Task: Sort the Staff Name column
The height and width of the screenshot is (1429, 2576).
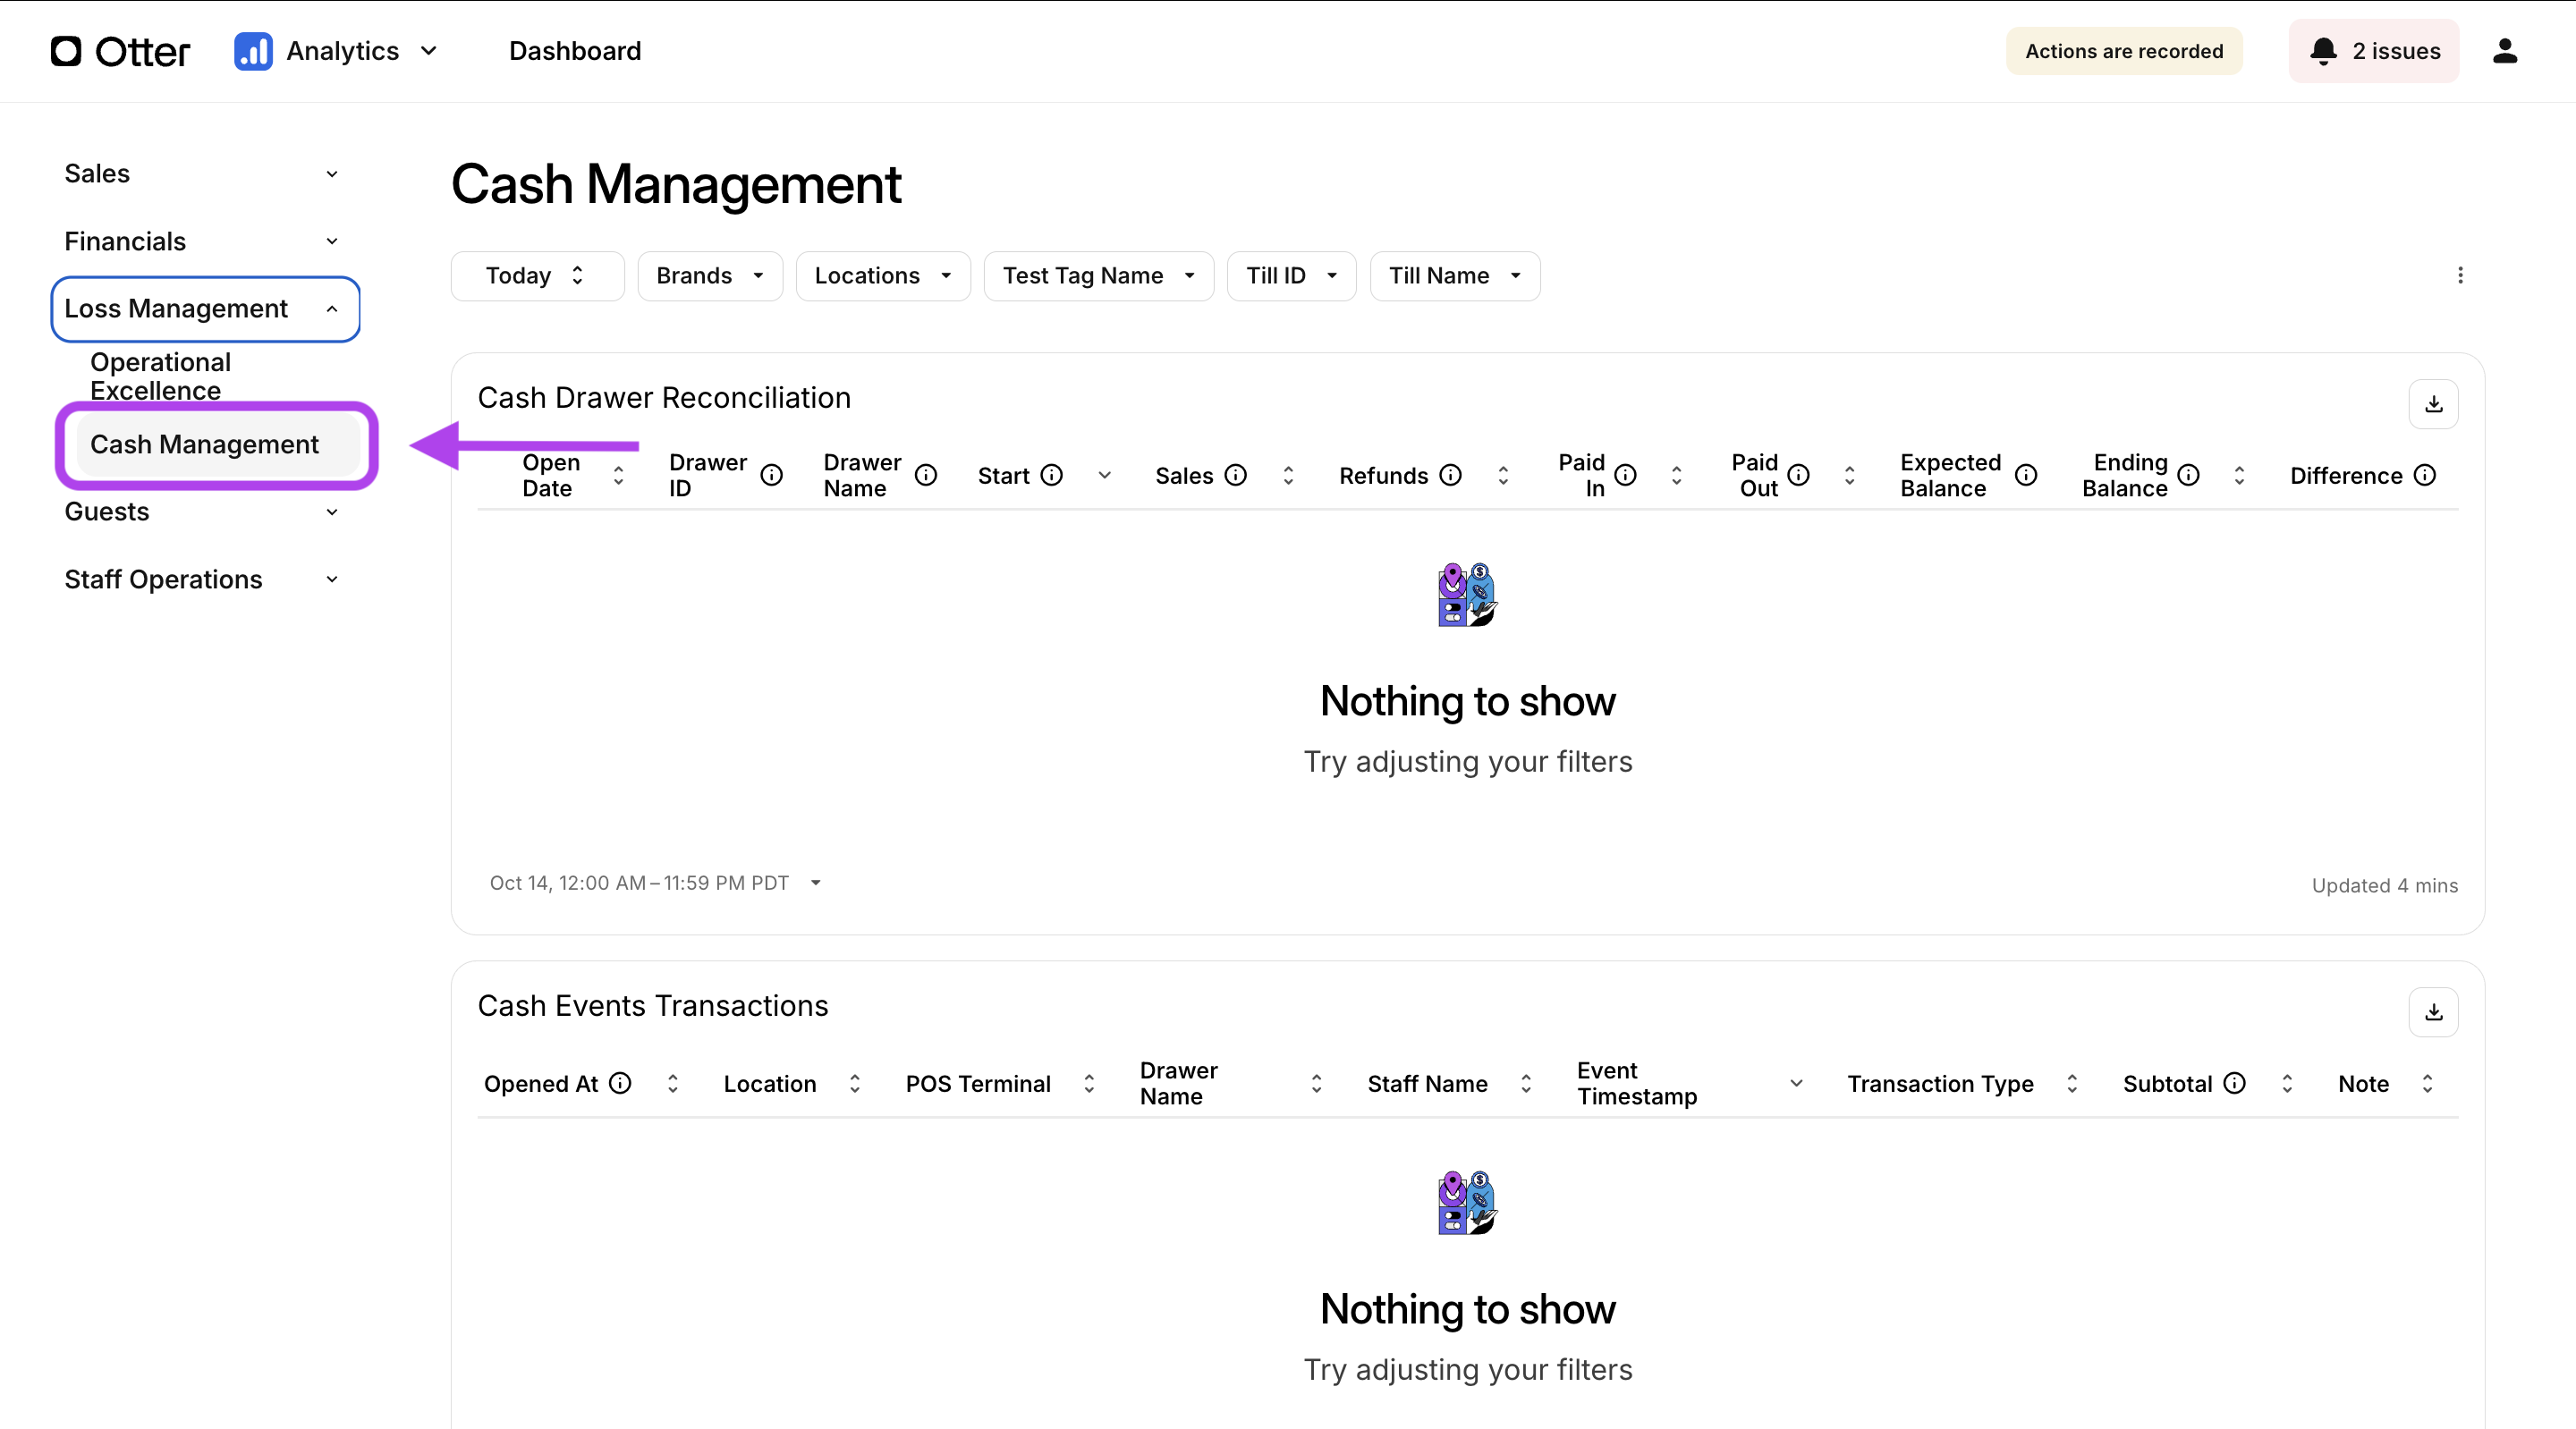Action: pos(1525,1083)
